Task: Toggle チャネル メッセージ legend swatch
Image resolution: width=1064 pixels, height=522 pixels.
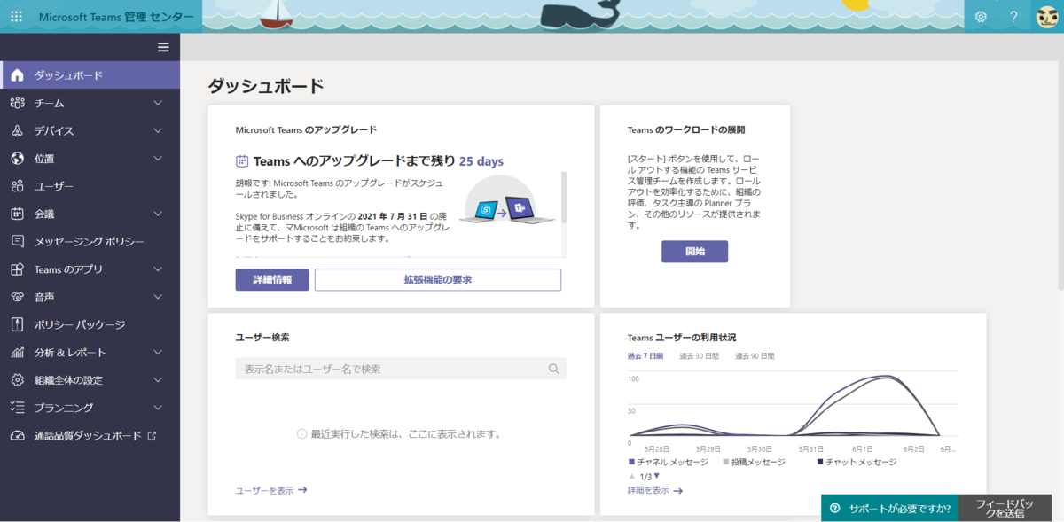Action: click(x=631, y=462)
